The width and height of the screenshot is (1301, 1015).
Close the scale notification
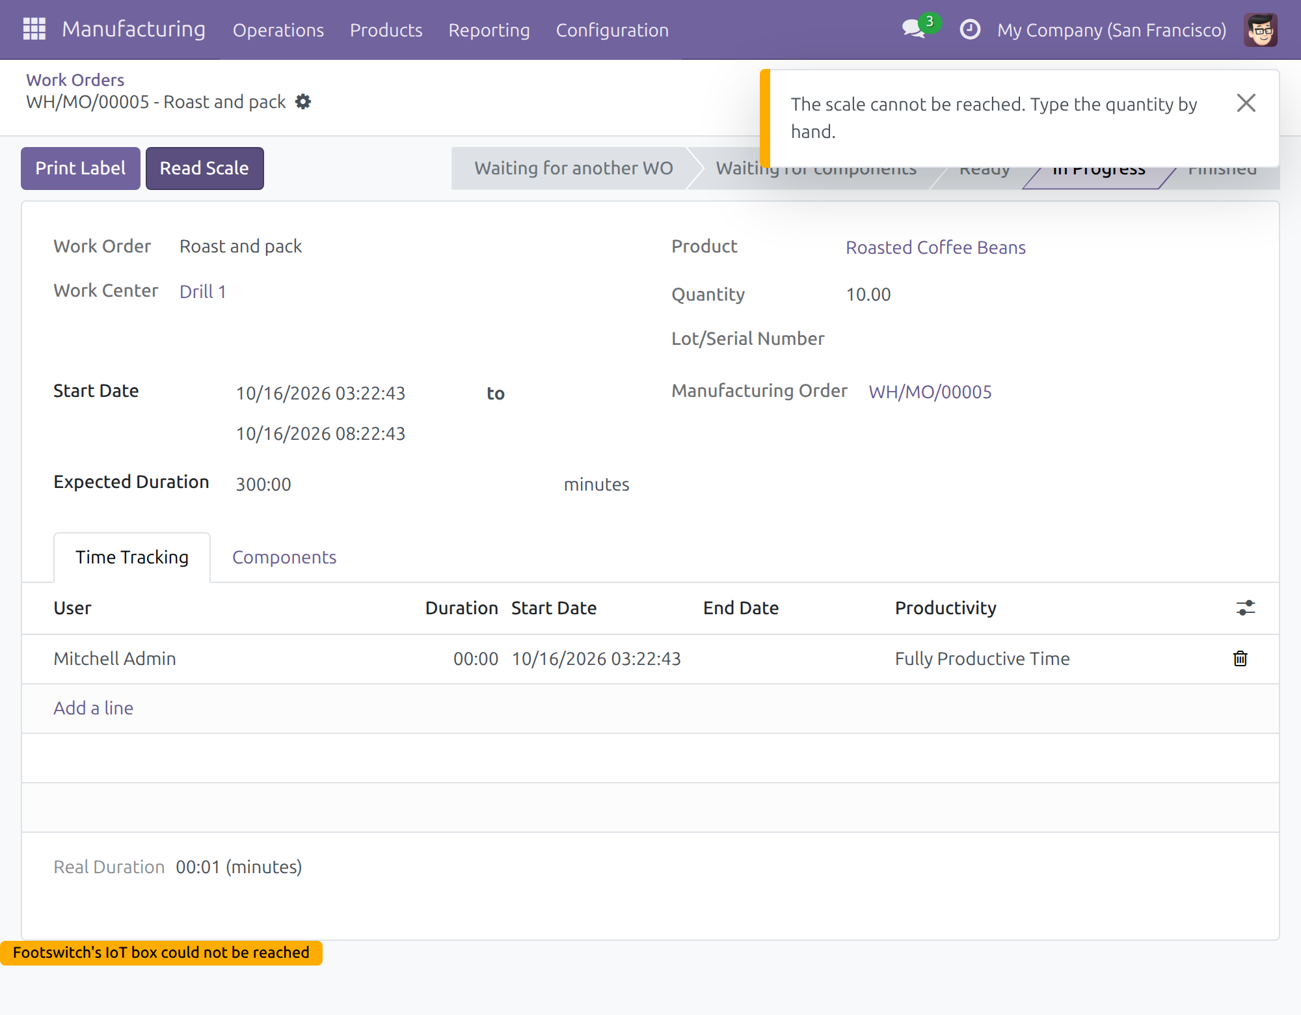[x=1246, y=103]
